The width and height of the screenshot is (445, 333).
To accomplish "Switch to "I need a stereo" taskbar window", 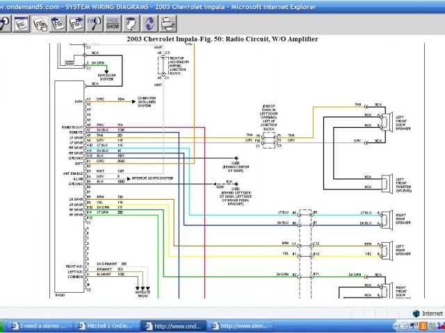I will [x=35, y=326].
